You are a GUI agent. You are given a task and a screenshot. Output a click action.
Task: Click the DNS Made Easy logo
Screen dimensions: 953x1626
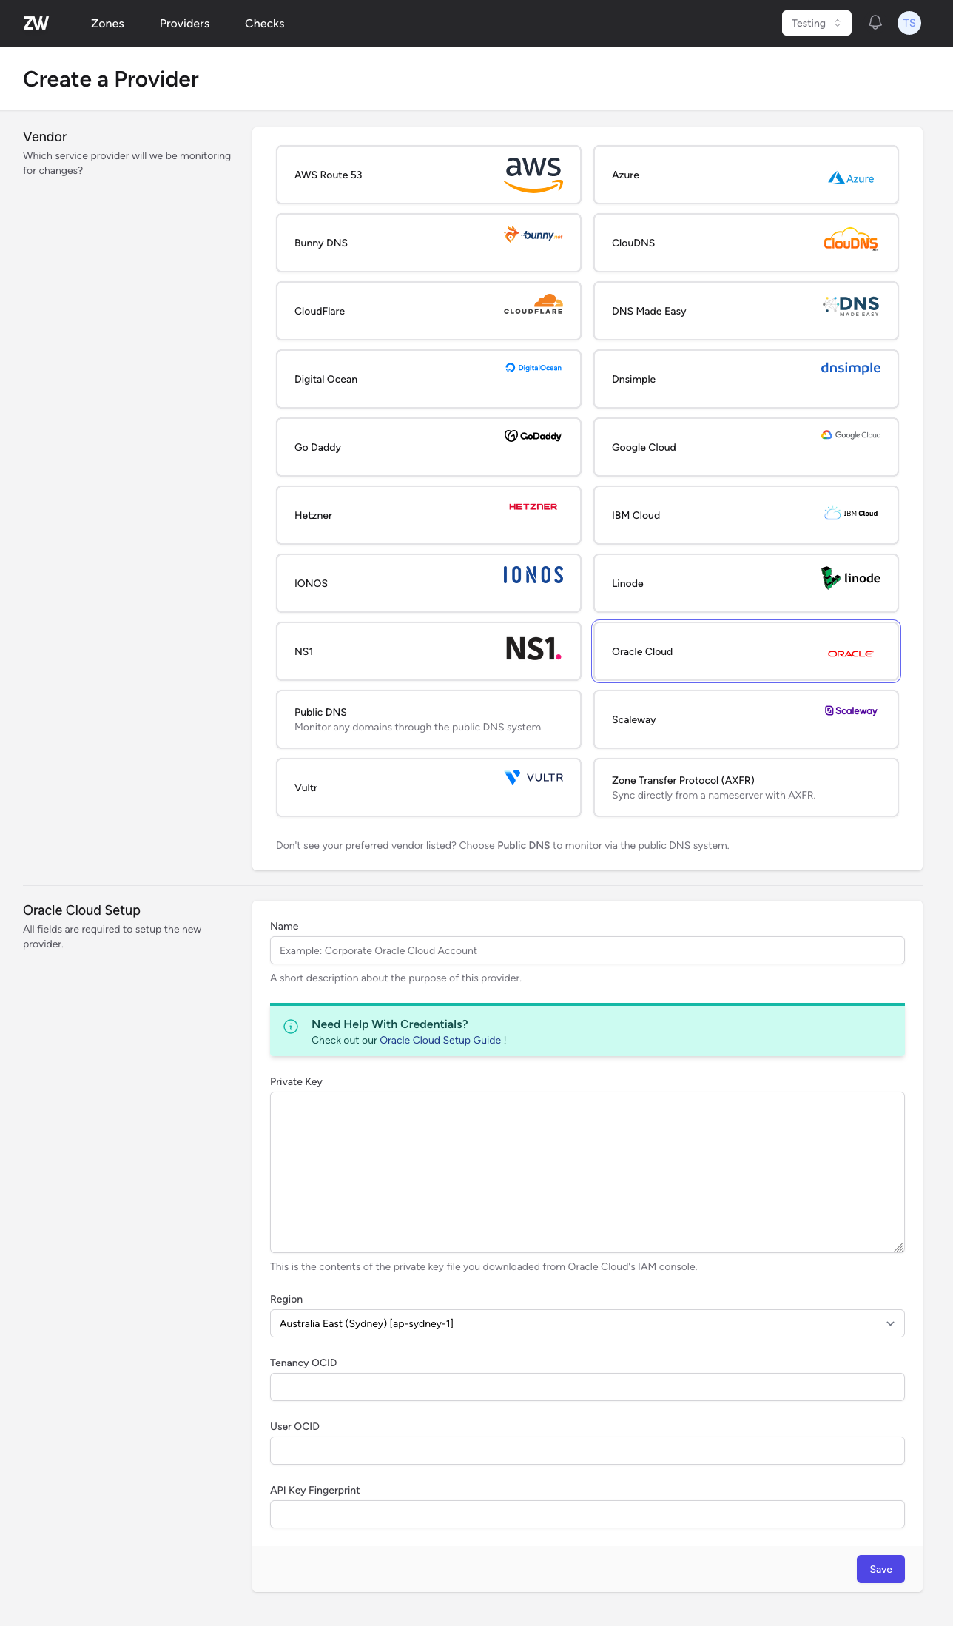(x=851, y=306)
